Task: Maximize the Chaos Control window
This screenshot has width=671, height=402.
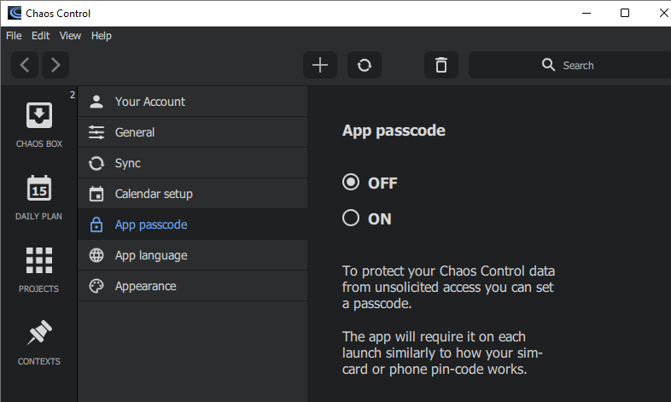Action: (625, 14)
